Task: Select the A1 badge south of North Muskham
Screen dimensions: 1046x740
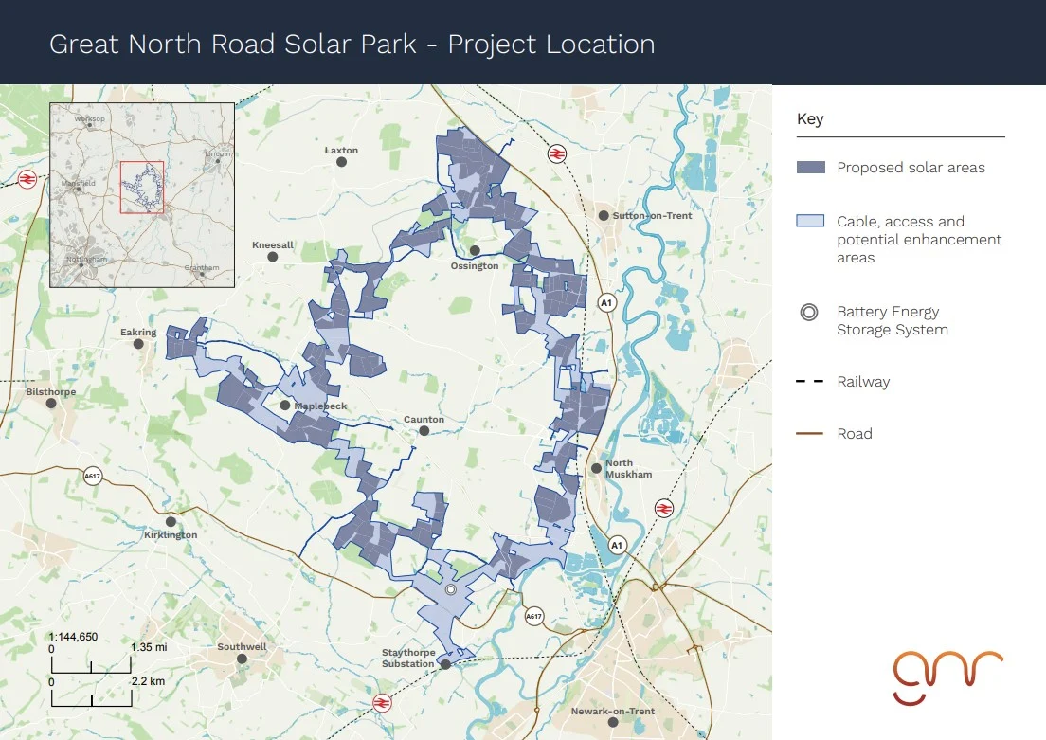Action: 618,546
